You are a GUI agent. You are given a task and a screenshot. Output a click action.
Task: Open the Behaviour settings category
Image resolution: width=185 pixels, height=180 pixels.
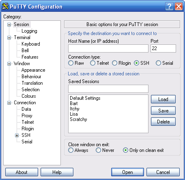31,77
